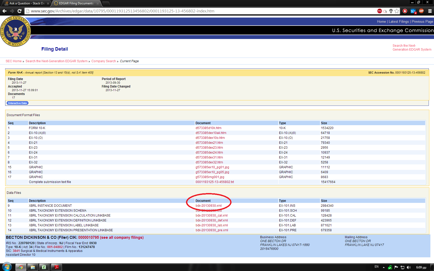Open the red stop-hand extension icon

tap(405, 11)
